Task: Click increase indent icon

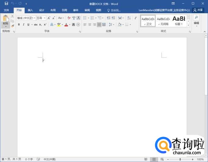Action: [x=113, y=18]
